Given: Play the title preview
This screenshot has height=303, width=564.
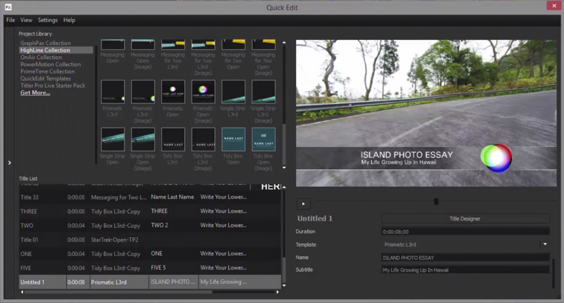Looking at the screenshot, I should (303, 204).
